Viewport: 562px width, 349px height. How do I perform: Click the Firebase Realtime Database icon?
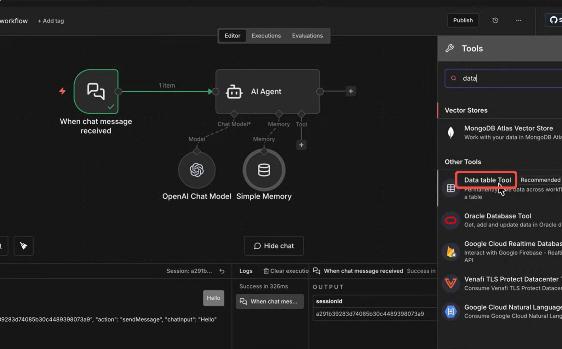click(x=451, y=252)
